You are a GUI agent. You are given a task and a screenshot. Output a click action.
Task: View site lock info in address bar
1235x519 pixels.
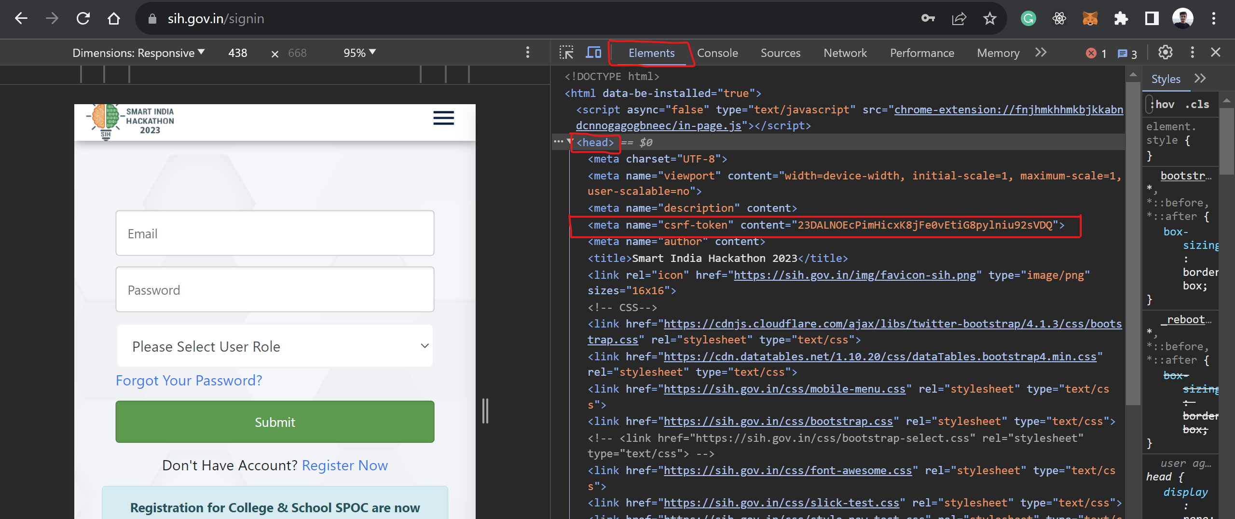pos(152,19)
